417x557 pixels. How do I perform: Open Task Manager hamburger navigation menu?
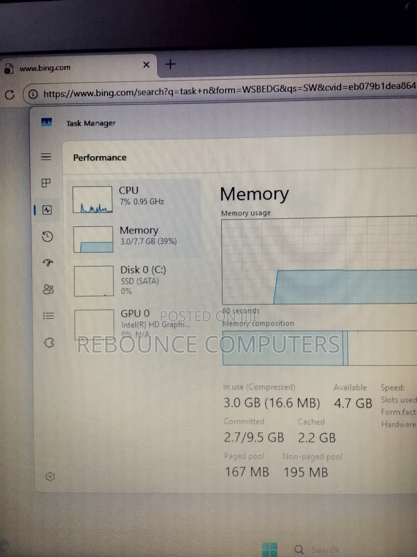(x=46, y=157)
